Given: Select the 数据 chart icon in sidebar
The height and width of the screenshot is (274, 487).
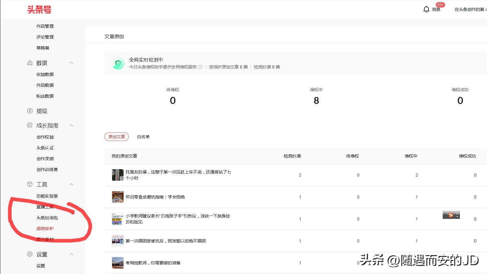Looking at the screenshot, I should point(30,63).
